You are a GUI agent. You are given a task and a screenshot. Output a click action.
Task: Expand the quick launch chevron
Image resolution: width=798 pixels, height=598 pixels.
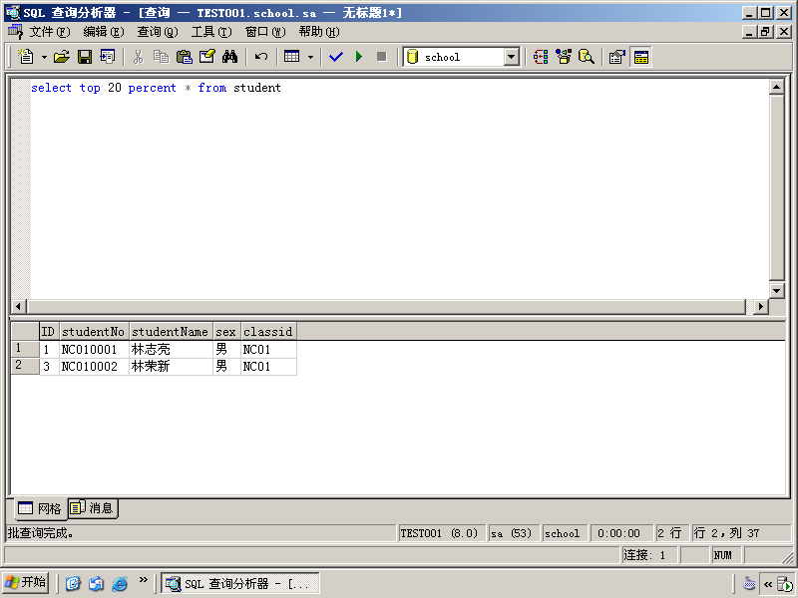pos(143,579)
